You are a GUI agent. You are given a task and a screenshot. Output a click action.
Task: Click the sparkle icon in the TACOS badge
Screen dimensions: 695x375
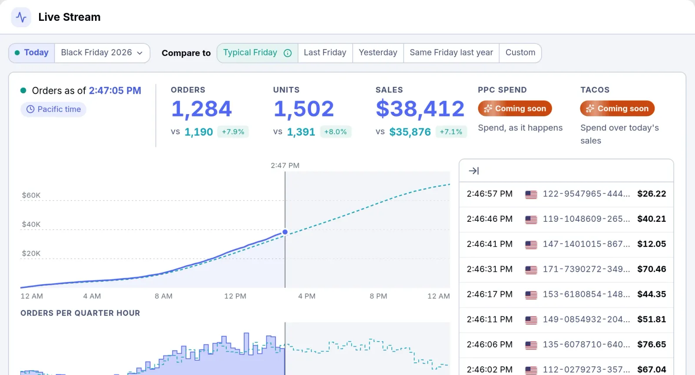tap(590, 109)
